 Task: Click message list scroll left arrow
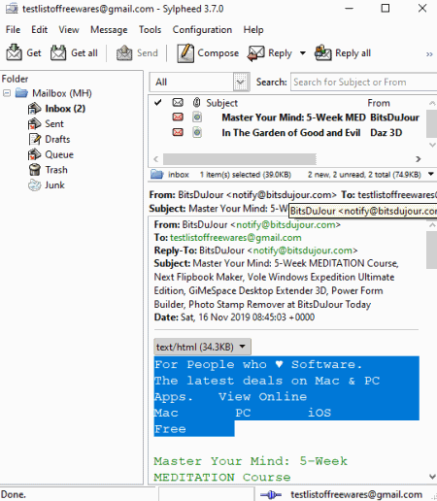click(156, 159)
